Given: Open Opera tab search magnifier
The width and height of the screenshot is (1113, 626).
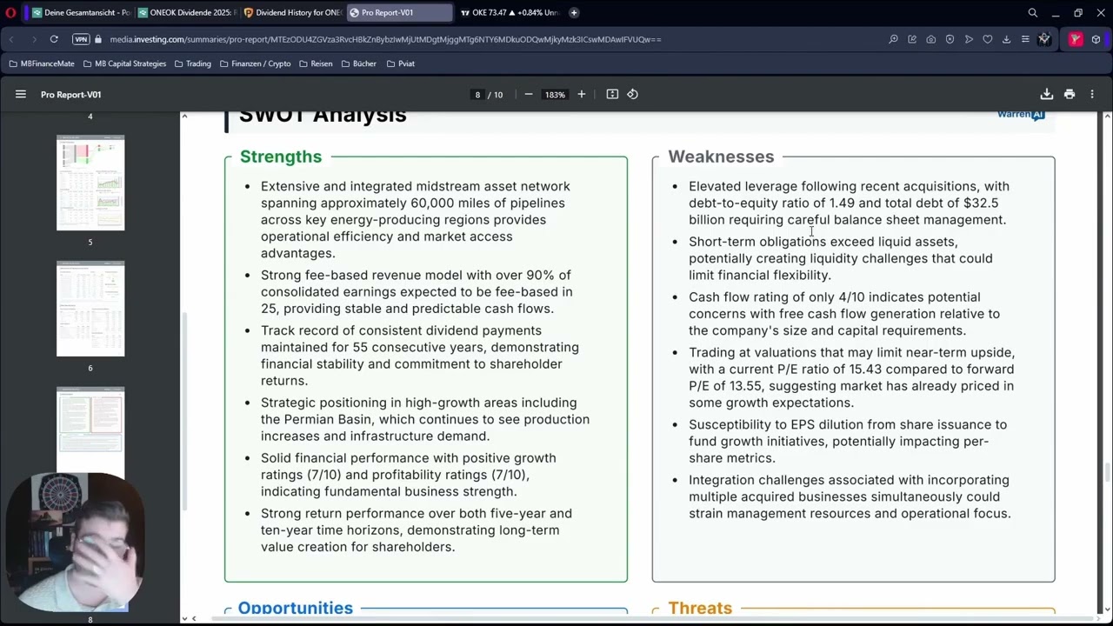Looking at the screenshot, I should [x=1033, y=13].
